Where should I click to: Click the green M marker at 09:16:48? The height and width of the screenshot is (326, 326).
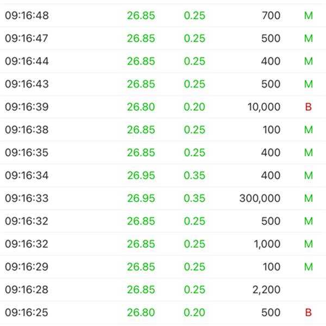[x=308, y=16]
